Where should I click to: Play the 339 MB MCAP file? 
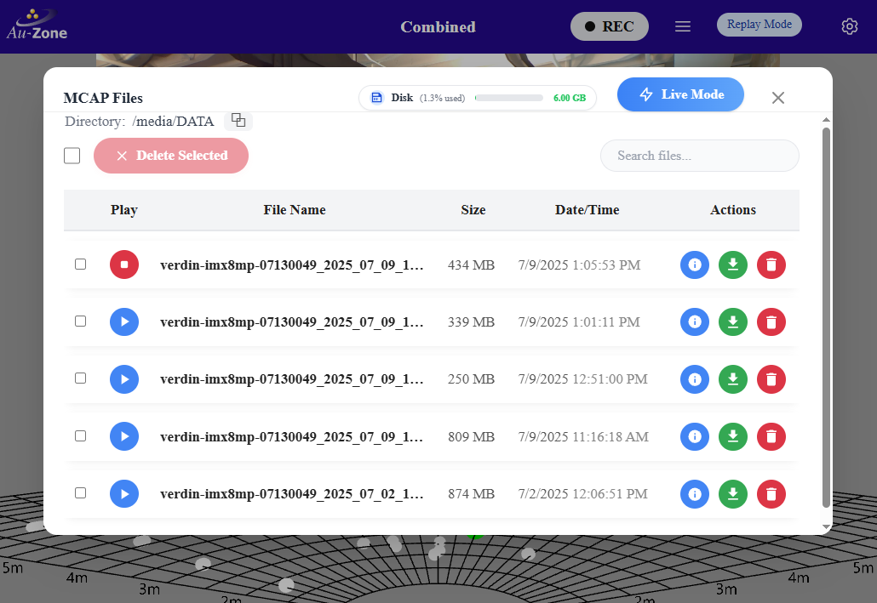click(x=124, y=321)
